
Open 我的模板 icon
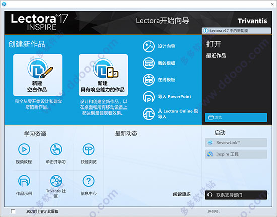pos(149,63)
